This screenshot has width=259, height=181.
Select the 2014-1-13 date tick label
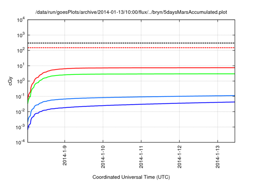pyautogui.click(x=219, y=157)
